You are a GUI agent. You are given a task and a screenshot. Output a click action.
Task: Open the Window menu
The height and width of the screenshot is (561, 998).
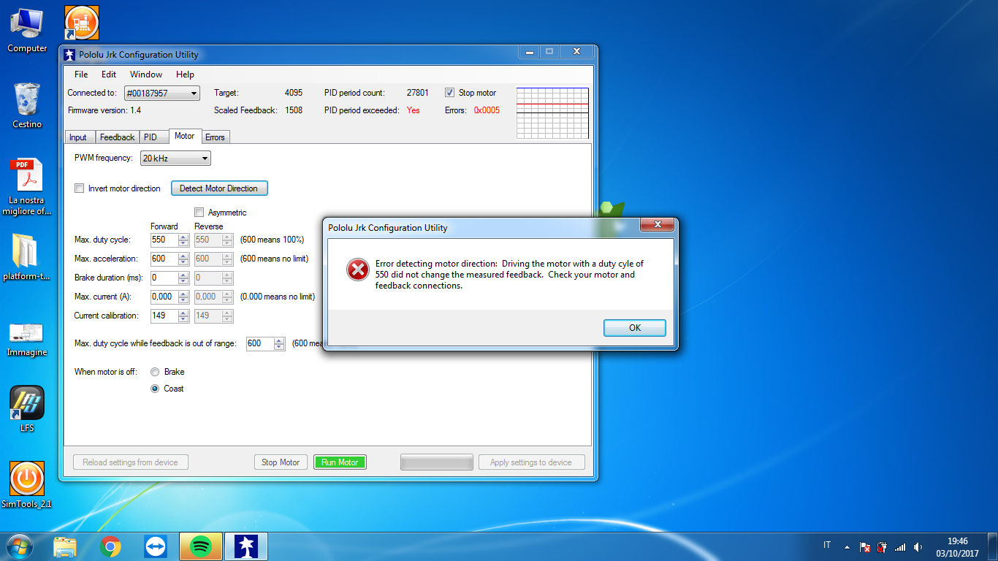[x=146, y=75]
